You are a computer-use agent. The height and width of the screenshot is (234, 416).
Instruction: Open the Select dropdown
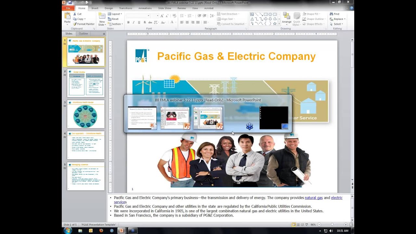(336, 24)
